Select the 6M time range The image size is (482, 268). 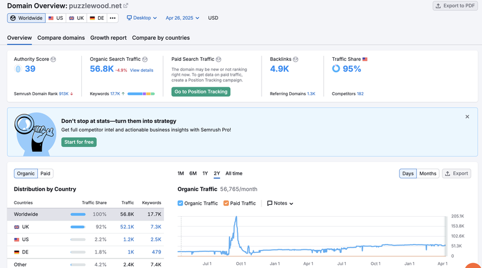tap(193, 173)
